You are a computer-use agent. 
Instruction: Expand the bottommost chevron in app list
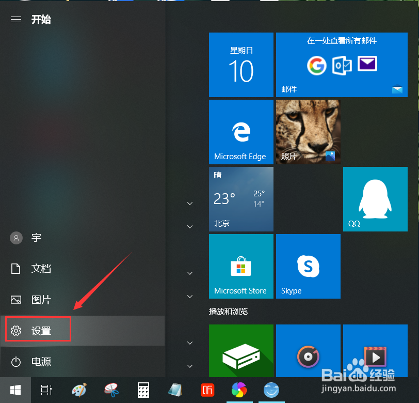tap(190, 366)
